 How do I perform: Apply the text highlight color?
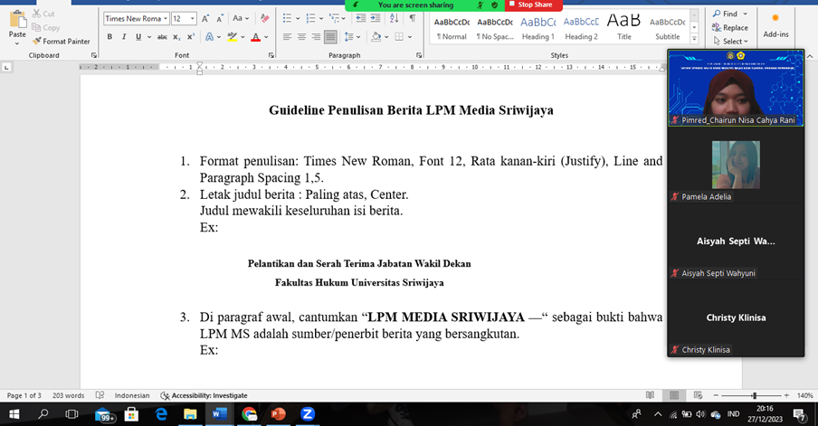(232, 37)
